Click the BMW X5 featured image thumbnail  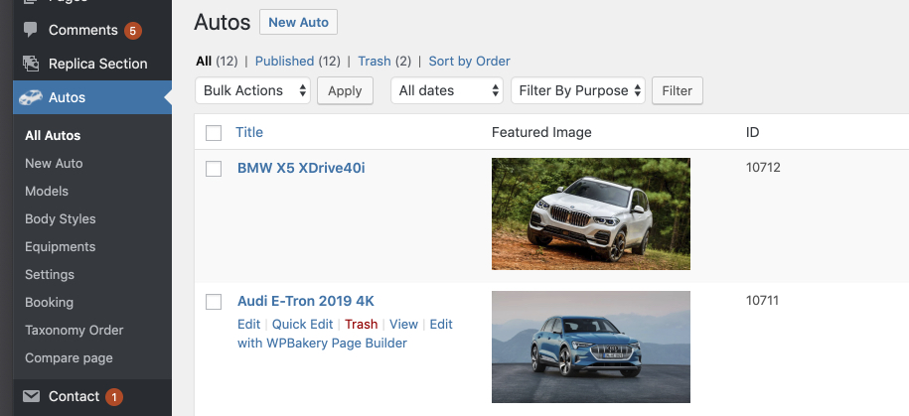click(x=591, y=213)
